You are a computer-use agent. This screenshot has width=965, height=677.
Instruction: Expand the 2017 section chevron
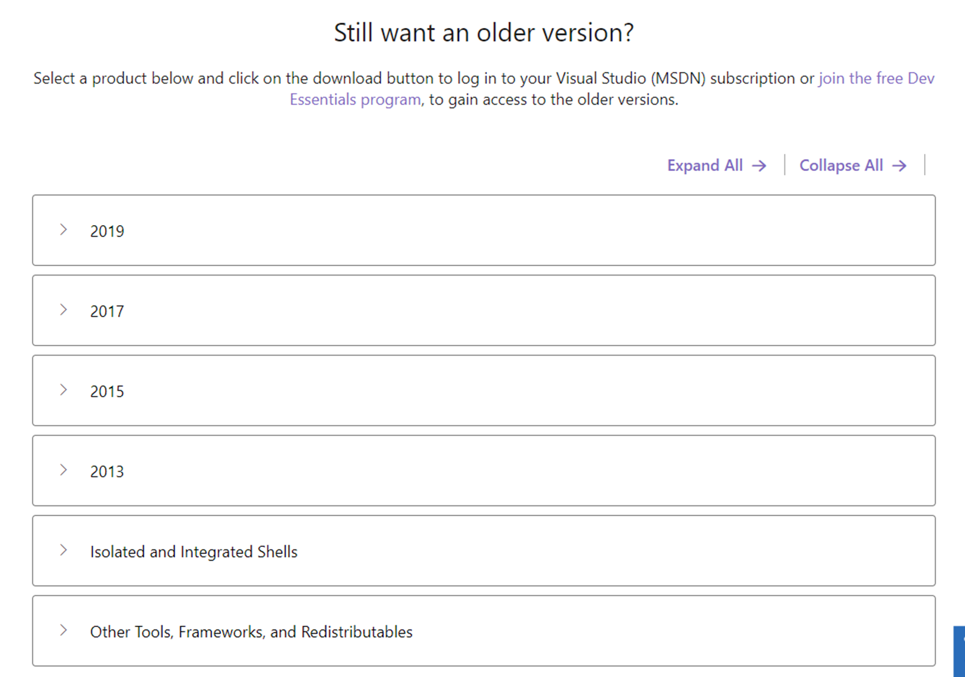[x=64, y=310]
